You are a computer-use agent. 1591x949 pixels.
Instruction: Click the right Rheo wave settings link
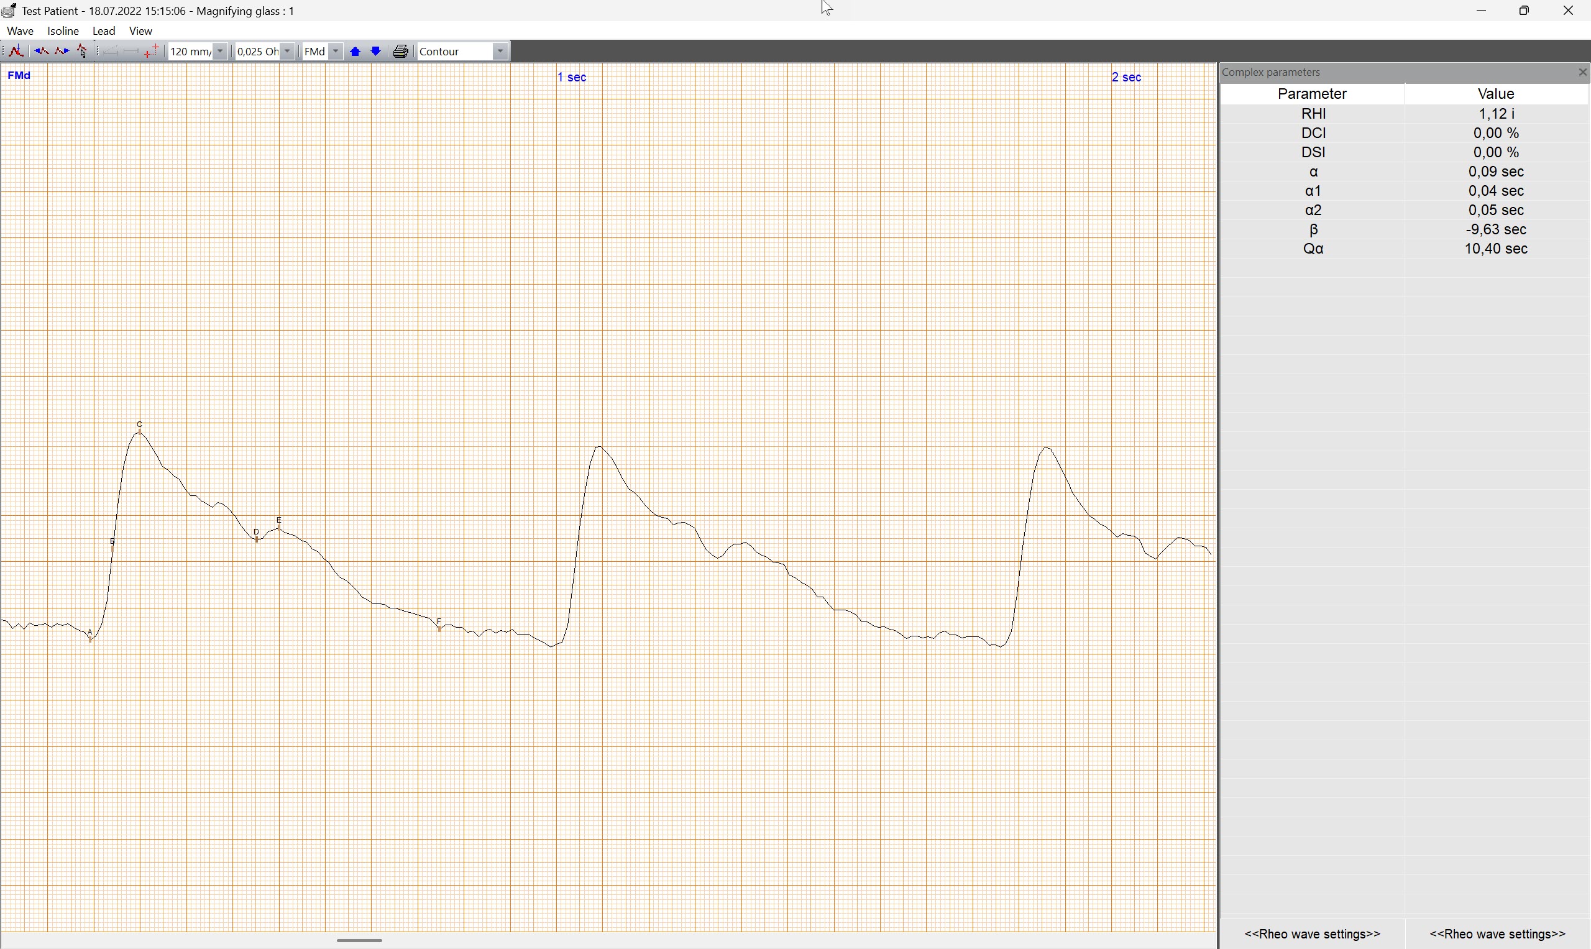[1498, 934]
